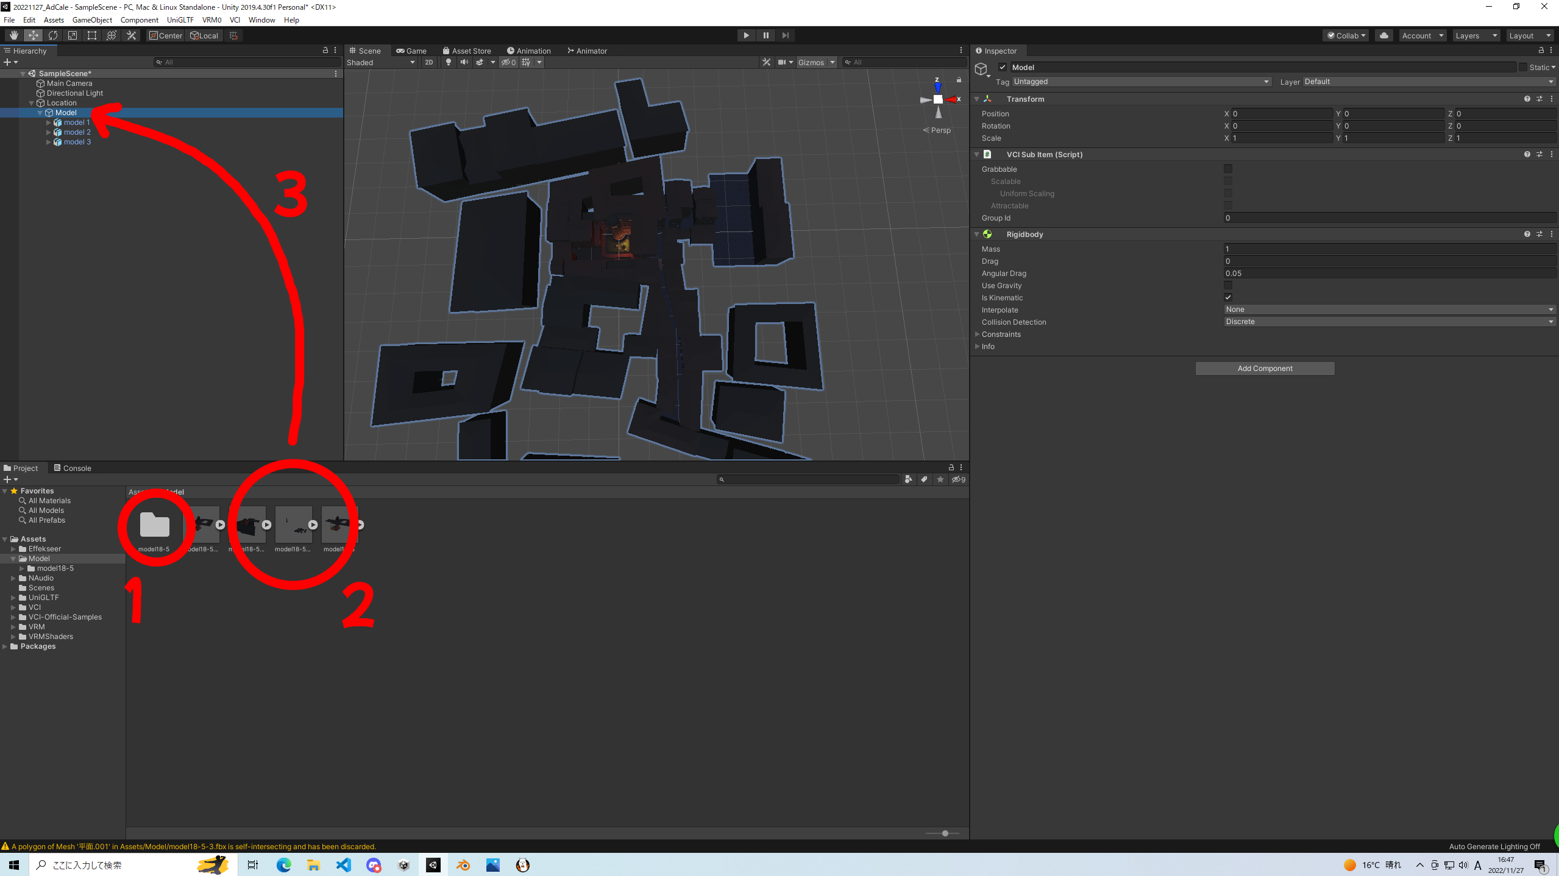The width and height of the screenshot is (1559, 876).
Task: Expand the Constraints section
Action: point(978,334)
